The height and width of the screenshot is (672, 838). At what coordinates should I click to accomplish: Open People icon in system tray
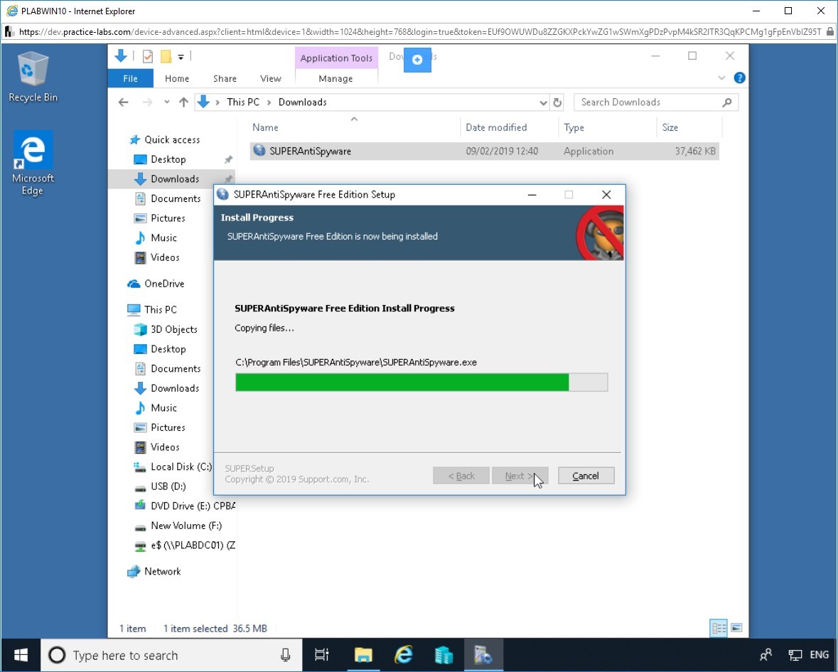(766, 655)
